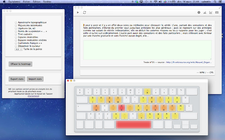Enable Apostrophe typographique option
The height and width of the screenshot is (140, 225).
click(16, 22)
